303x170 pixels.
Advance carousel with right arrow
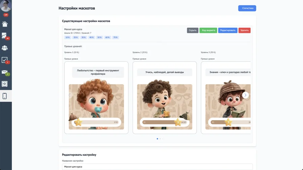coord(246,95)
